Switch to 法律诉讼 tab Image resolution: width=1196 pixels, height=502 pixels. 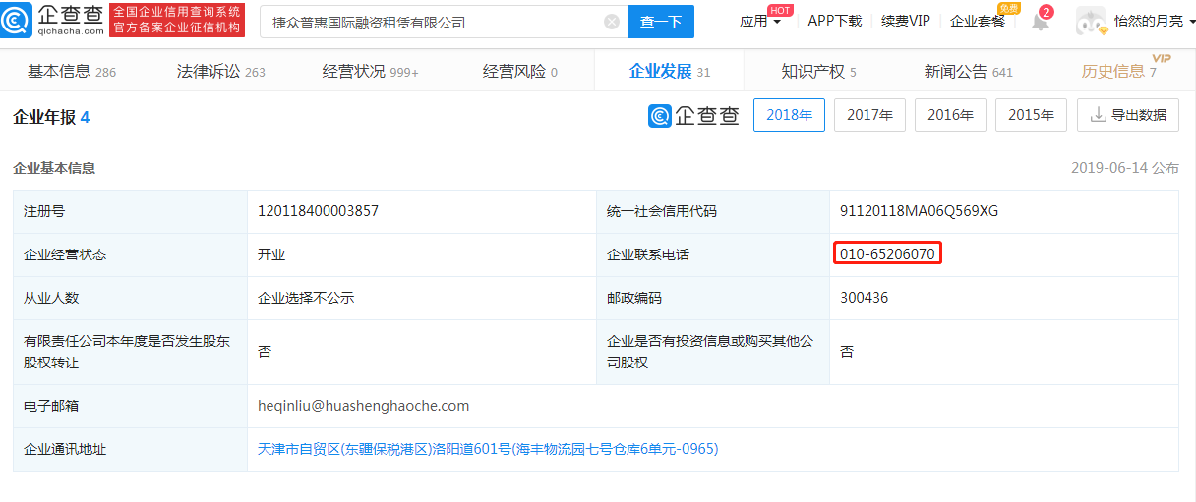click(220, 71)
